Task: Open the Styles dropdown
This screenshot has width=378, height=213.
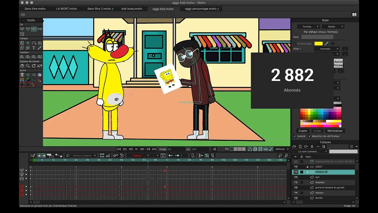Action: pyautogui.click(x=333, y=27)
